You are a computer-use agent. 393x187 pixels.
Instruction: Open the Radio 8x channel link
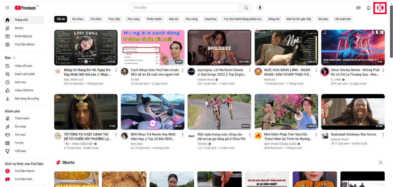pyautogui.click(x=270, y=79)
